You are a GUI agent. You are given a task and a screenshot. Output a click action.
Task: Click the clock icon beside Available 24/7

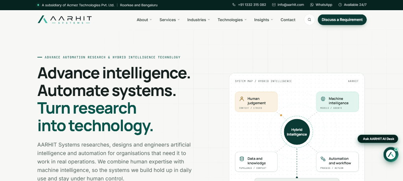(x=340, y=5)
